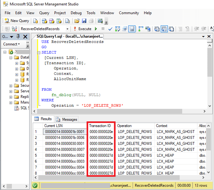Click the Analysis Services XMLA Query icon

[x=59, y=21]
